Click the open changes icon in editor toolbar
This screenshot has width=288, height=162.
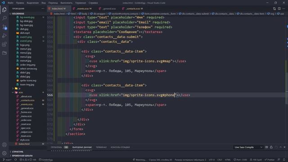tap(274, 9)
